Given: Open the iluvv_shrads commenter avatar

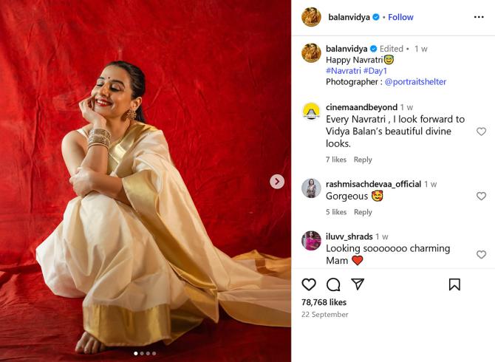Looking at the screenshot, I should [311, 241].
